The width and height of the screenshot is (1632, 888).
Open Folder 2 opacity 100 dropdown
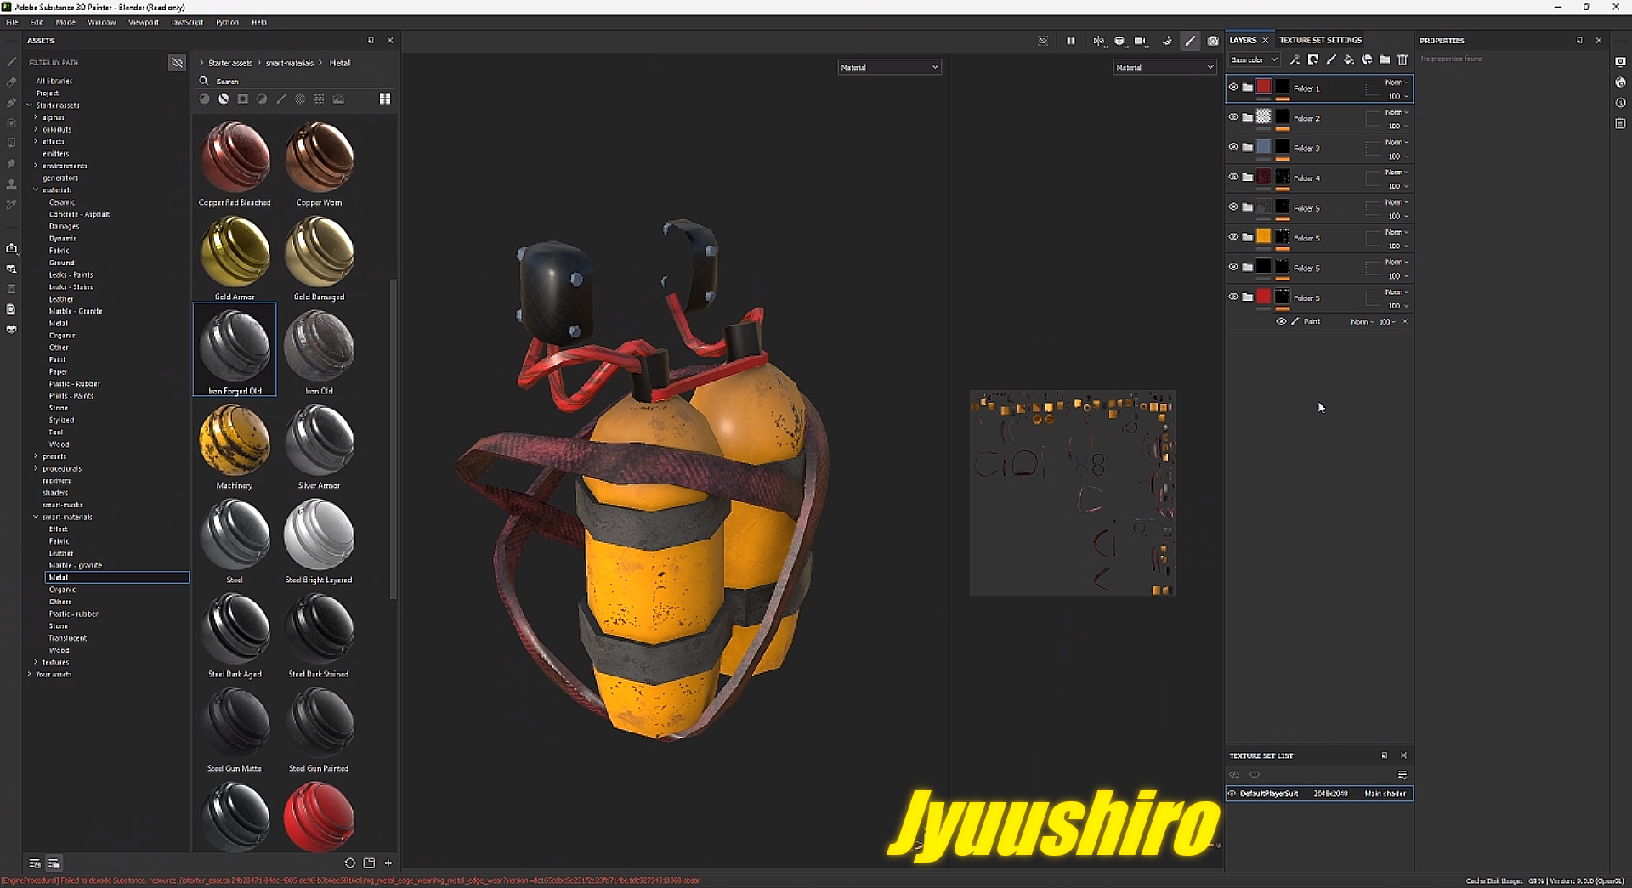pos(1397,127)
